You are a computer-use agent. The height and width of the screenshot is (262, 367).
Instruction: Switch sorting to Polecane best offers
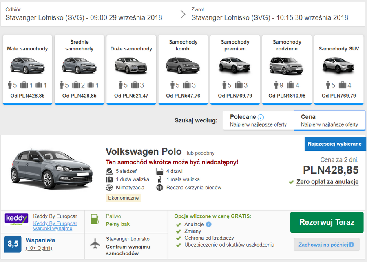click(x=258, y=120)
